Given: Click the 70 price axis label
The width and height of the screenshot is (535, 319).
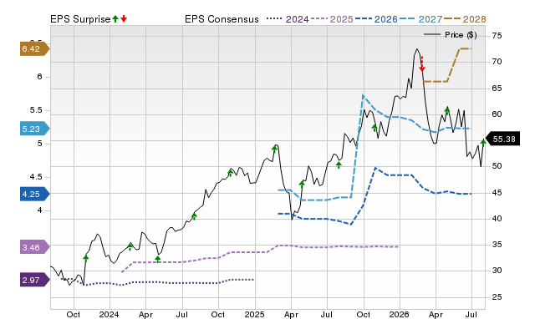Looking at the screenshot, I should click(x=497, y=62).
